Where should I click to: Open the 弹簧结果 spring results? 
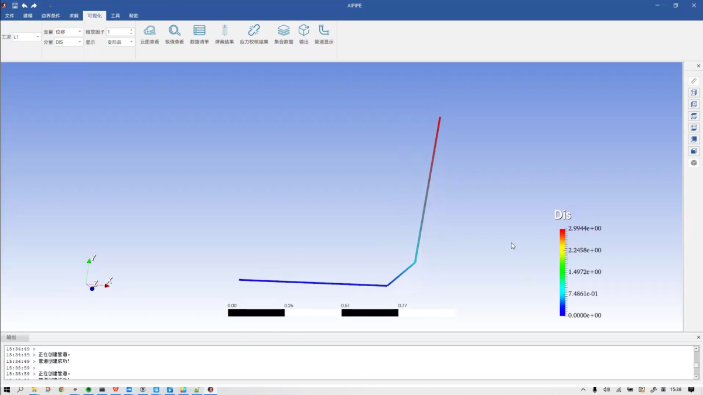coord(224,35)
